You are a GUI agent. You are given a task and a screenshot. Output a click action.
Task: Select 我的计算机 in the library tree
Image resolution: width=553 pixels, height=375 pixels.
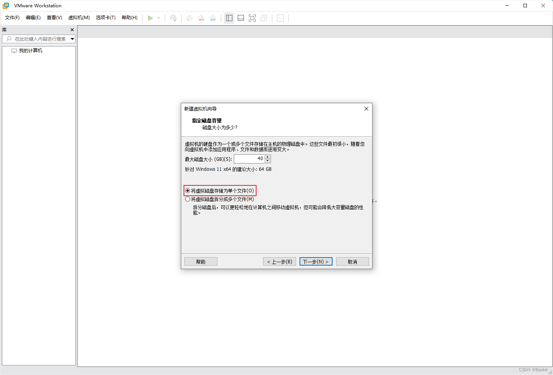coord(31,51)
